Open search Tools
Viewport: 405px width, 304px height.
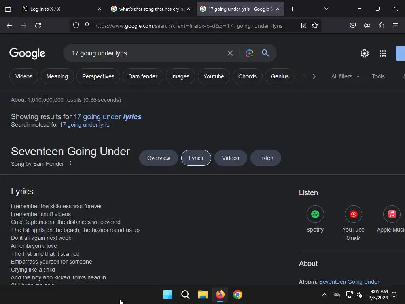pyautogui.click(x=378, y=76)
